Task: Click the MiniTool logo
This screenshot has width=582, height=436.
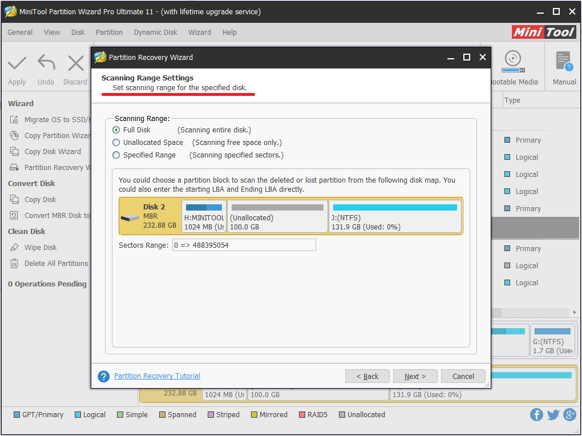Action: (x=544, y=33)
